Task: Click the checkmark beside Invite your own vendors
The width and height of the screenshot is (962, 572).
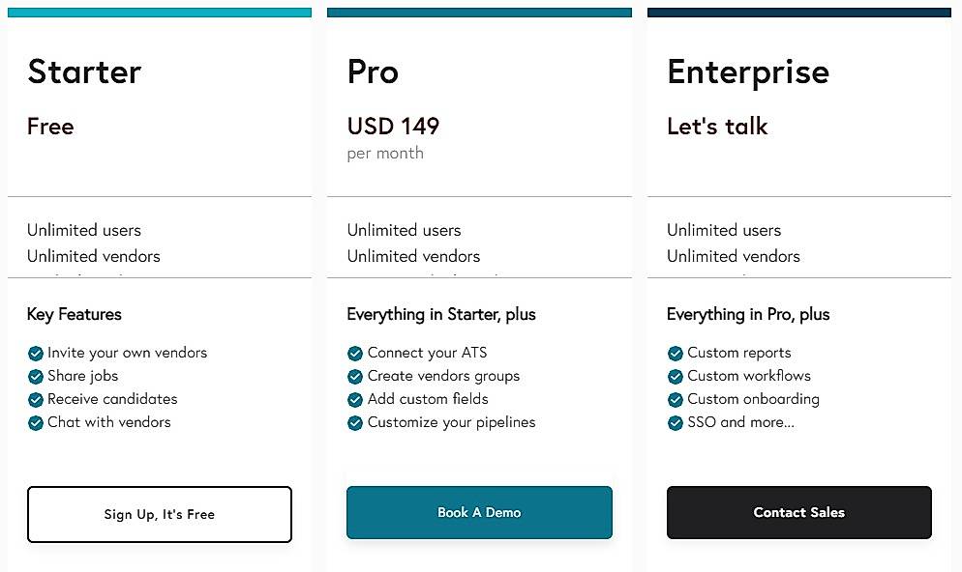Action: (36, 353)
